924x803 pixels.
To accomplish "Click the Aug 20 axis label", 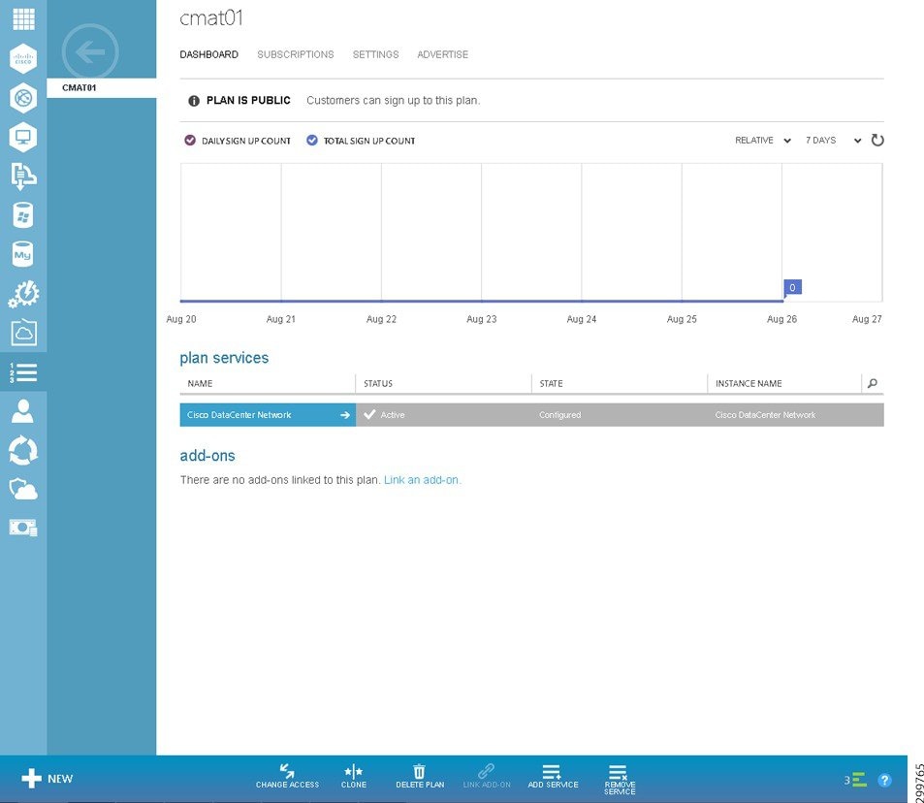I will point(181,319).
